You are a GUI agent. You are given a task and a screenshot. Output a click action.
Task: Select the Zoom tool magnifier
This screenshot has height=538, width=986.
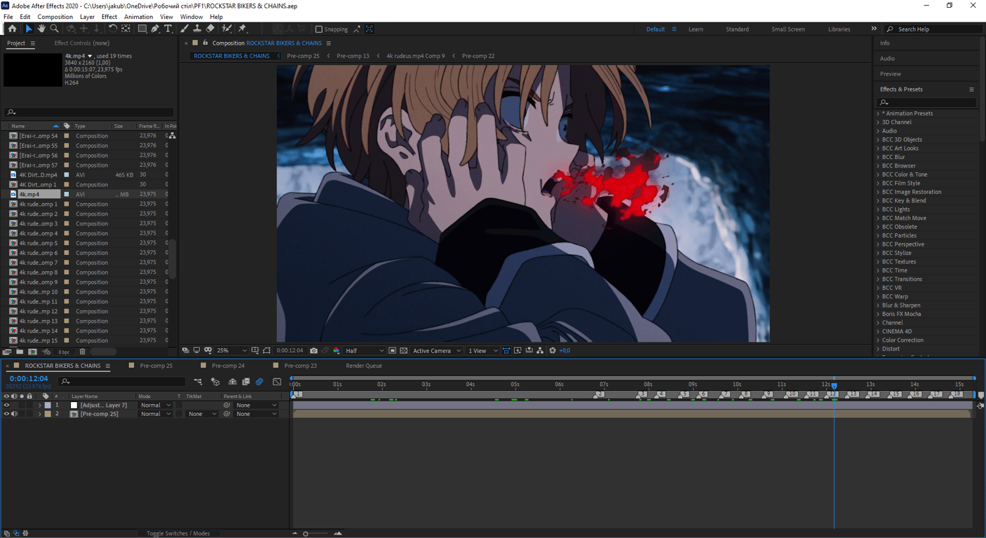pyautogui.click(x=55, y=29)
